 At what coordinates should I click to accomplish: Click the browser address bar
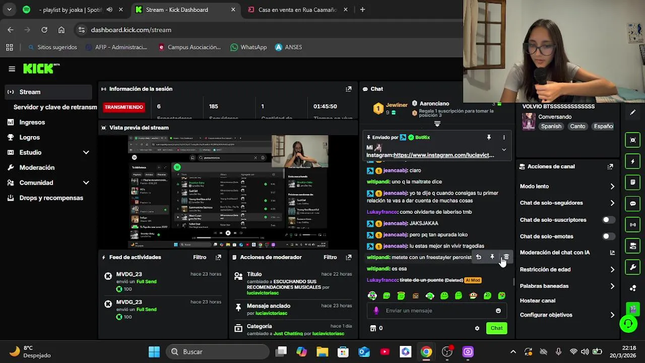coord(267,30)
